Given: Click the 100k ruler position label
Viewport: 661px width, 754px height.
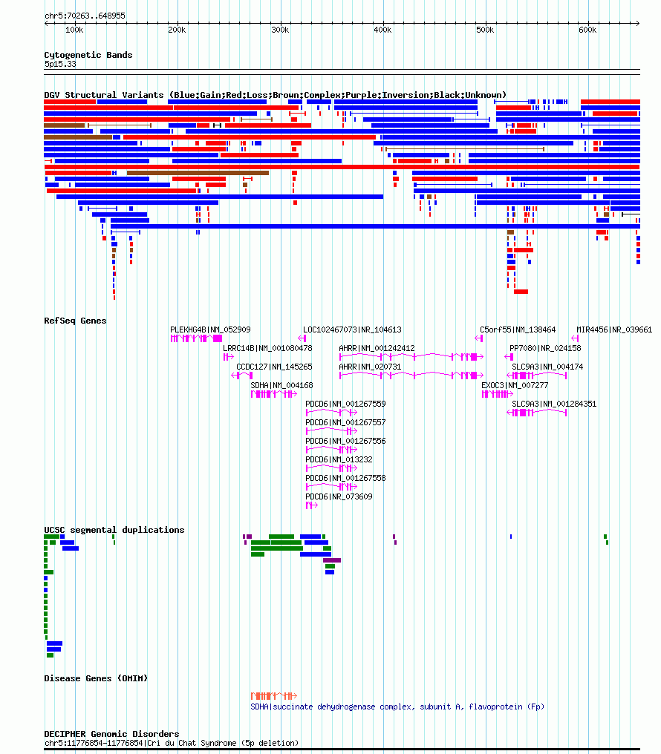Looking at the screenshot, I should [74, 30].
